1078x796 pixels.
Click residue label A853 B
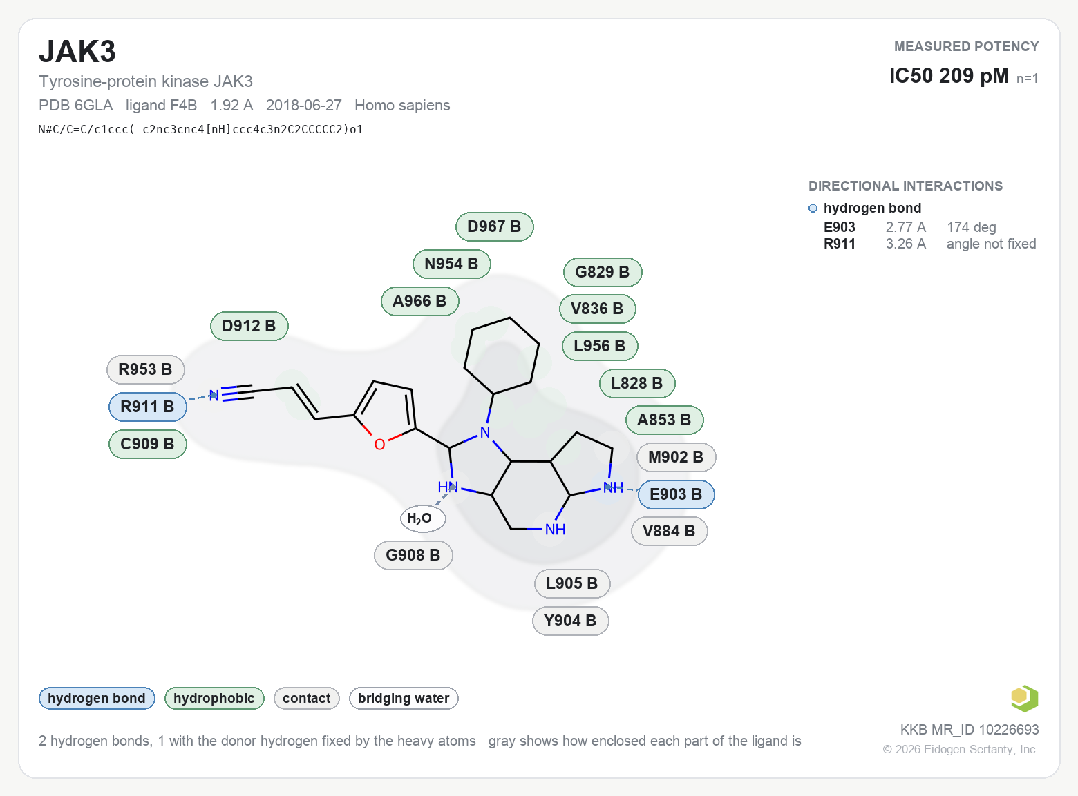click(x=664, y=420)
